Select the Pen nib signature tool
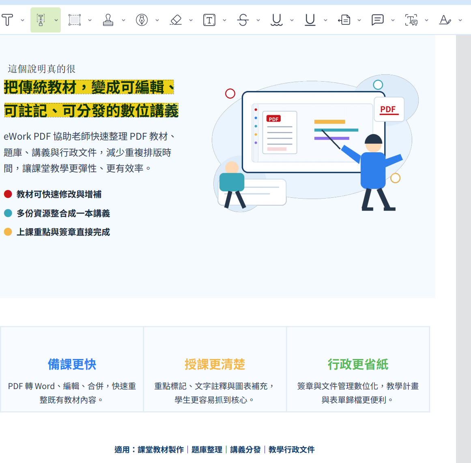This screenshot has height=463, width=471. tap(142, 20)
